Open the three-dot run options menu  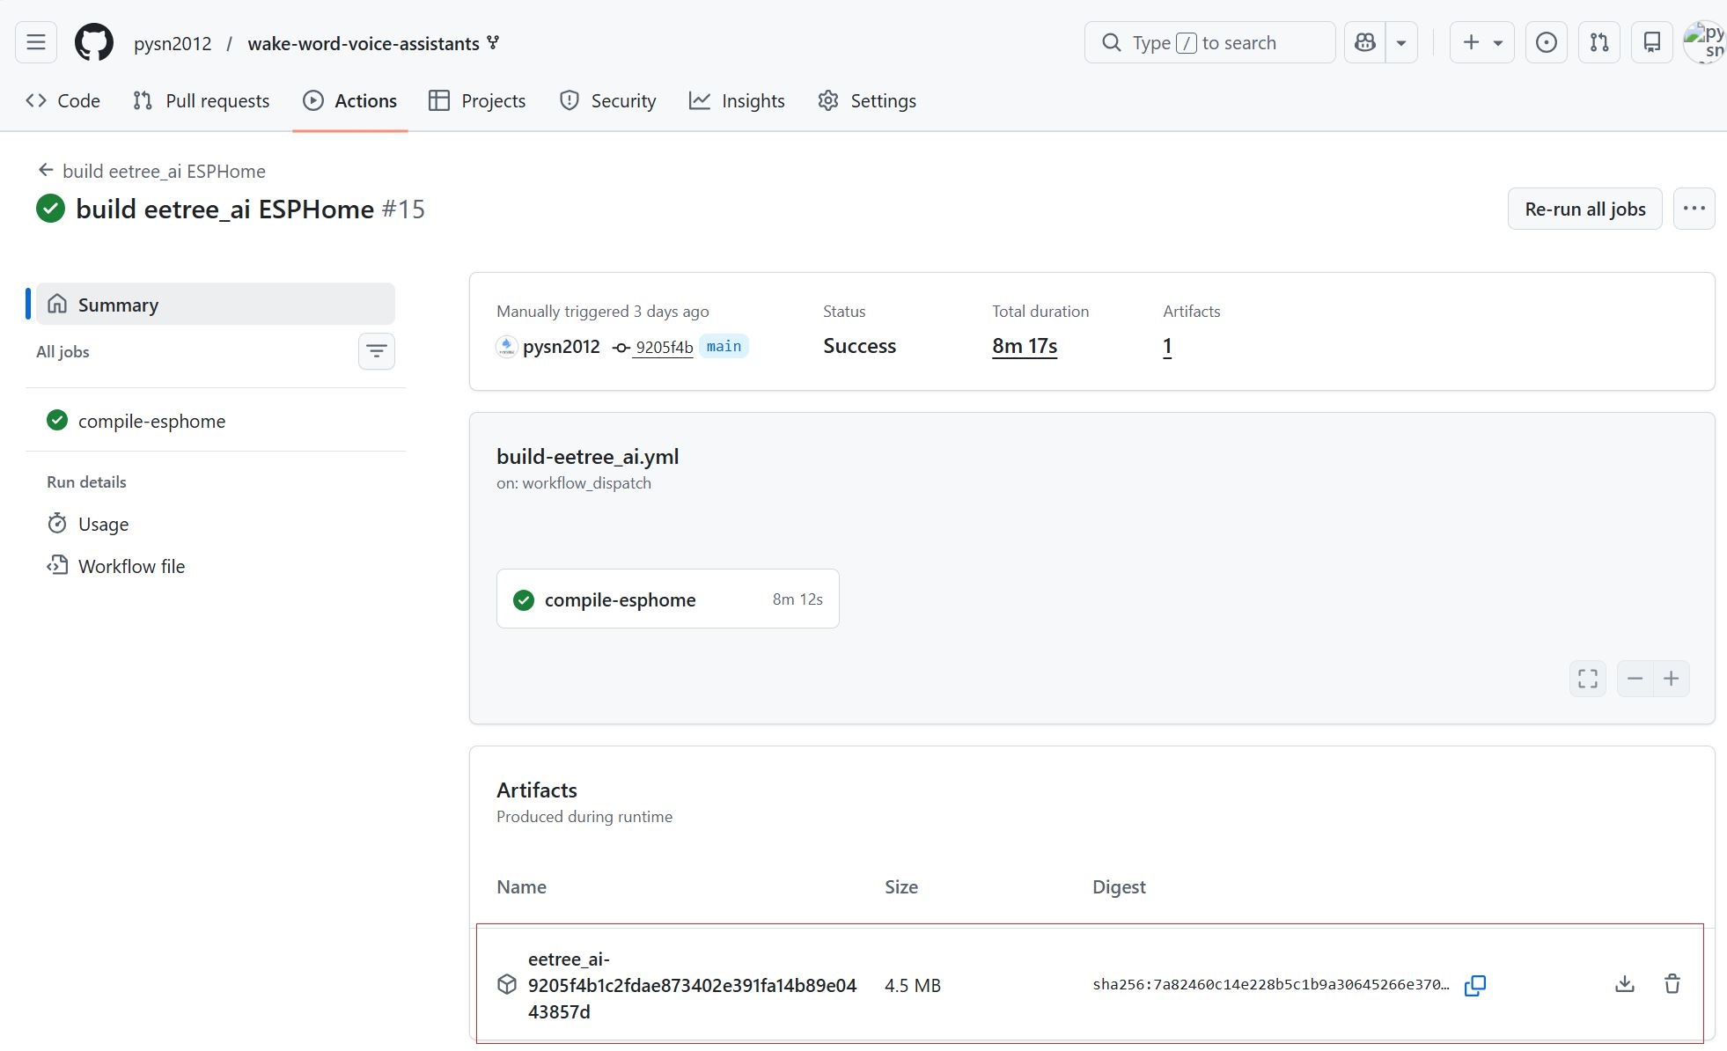tap(1694, 209)
